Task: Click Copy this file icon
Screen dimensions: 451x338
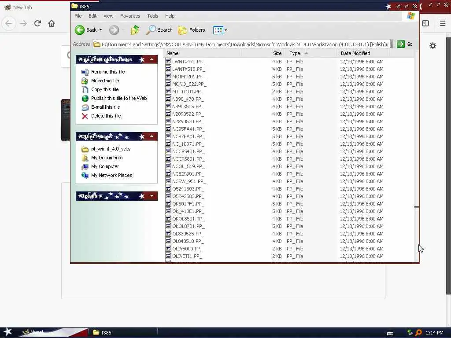Action: (x=85, y=90)
